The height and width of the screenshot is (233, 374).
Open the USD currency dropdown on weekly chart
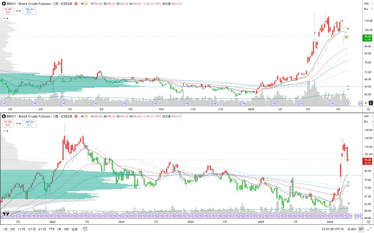pyautogui.click(x=368, y=116)
